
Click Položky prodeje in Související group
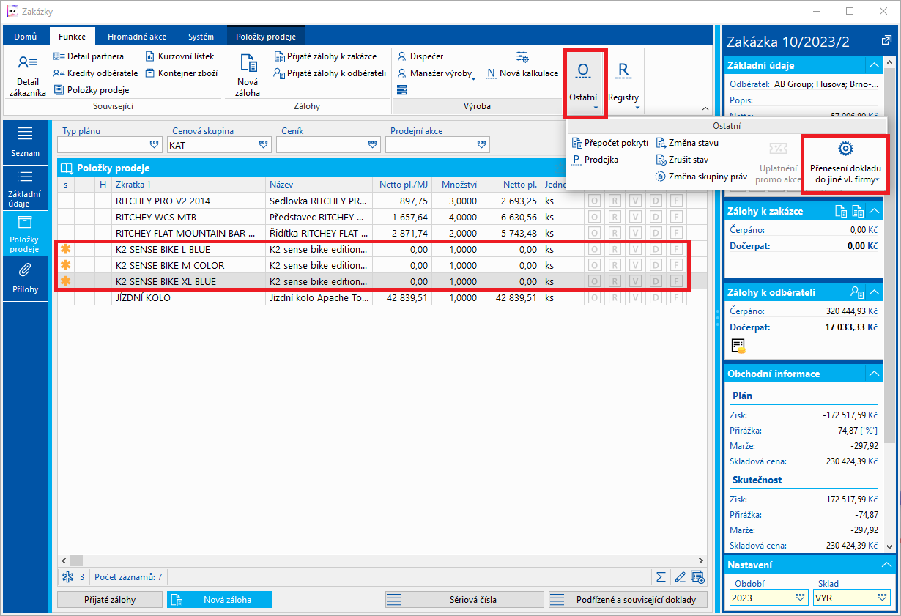pyautogui.click(x=92, y=90)
